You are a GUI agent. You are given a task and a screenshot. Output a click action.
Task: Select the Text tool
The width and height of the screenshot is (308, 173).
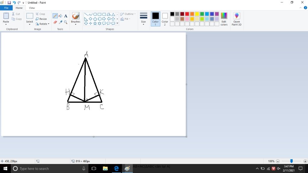click(x=66, y=16)
